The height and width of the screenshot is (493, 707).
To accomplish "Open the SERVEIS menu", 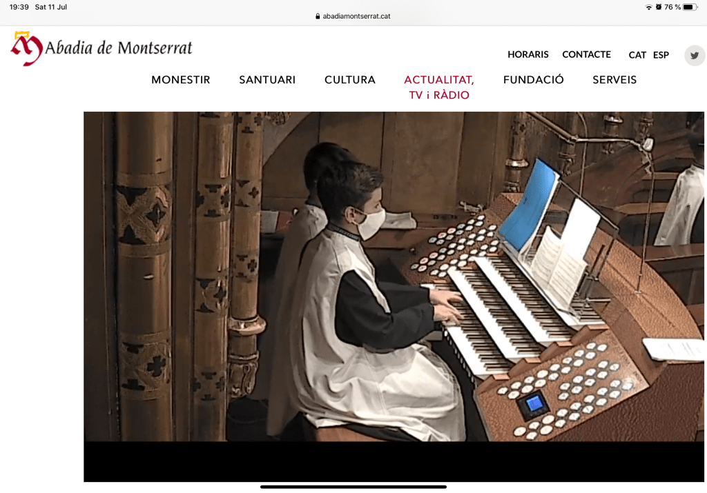I will [x=614, y=80].
